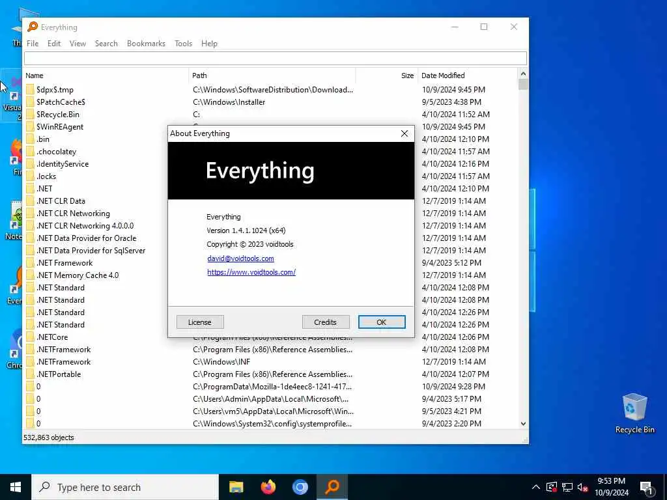Viewport: 667px width, 500px height.
Task: Click the folder icon of .NETCore
Action: click(x=30, y=337)
